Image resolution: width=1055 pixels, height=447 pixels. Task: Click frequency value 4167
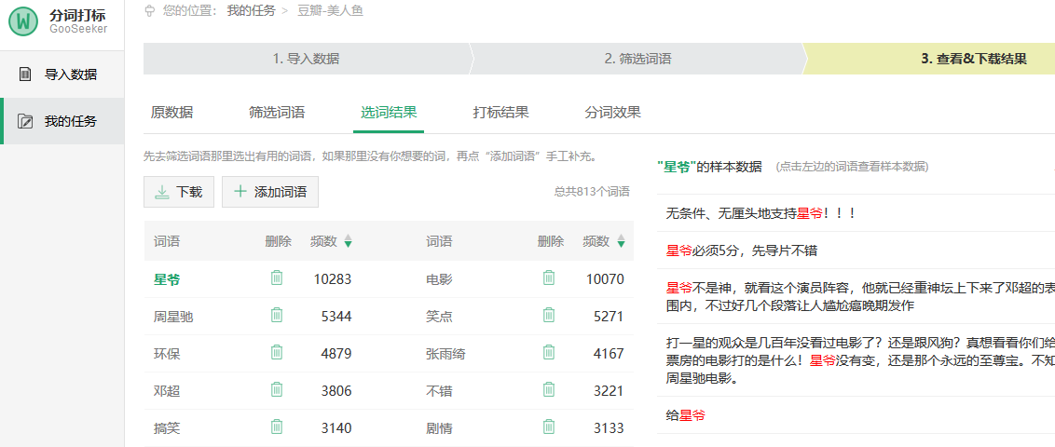pyautogui.click(x=609, y=354)
